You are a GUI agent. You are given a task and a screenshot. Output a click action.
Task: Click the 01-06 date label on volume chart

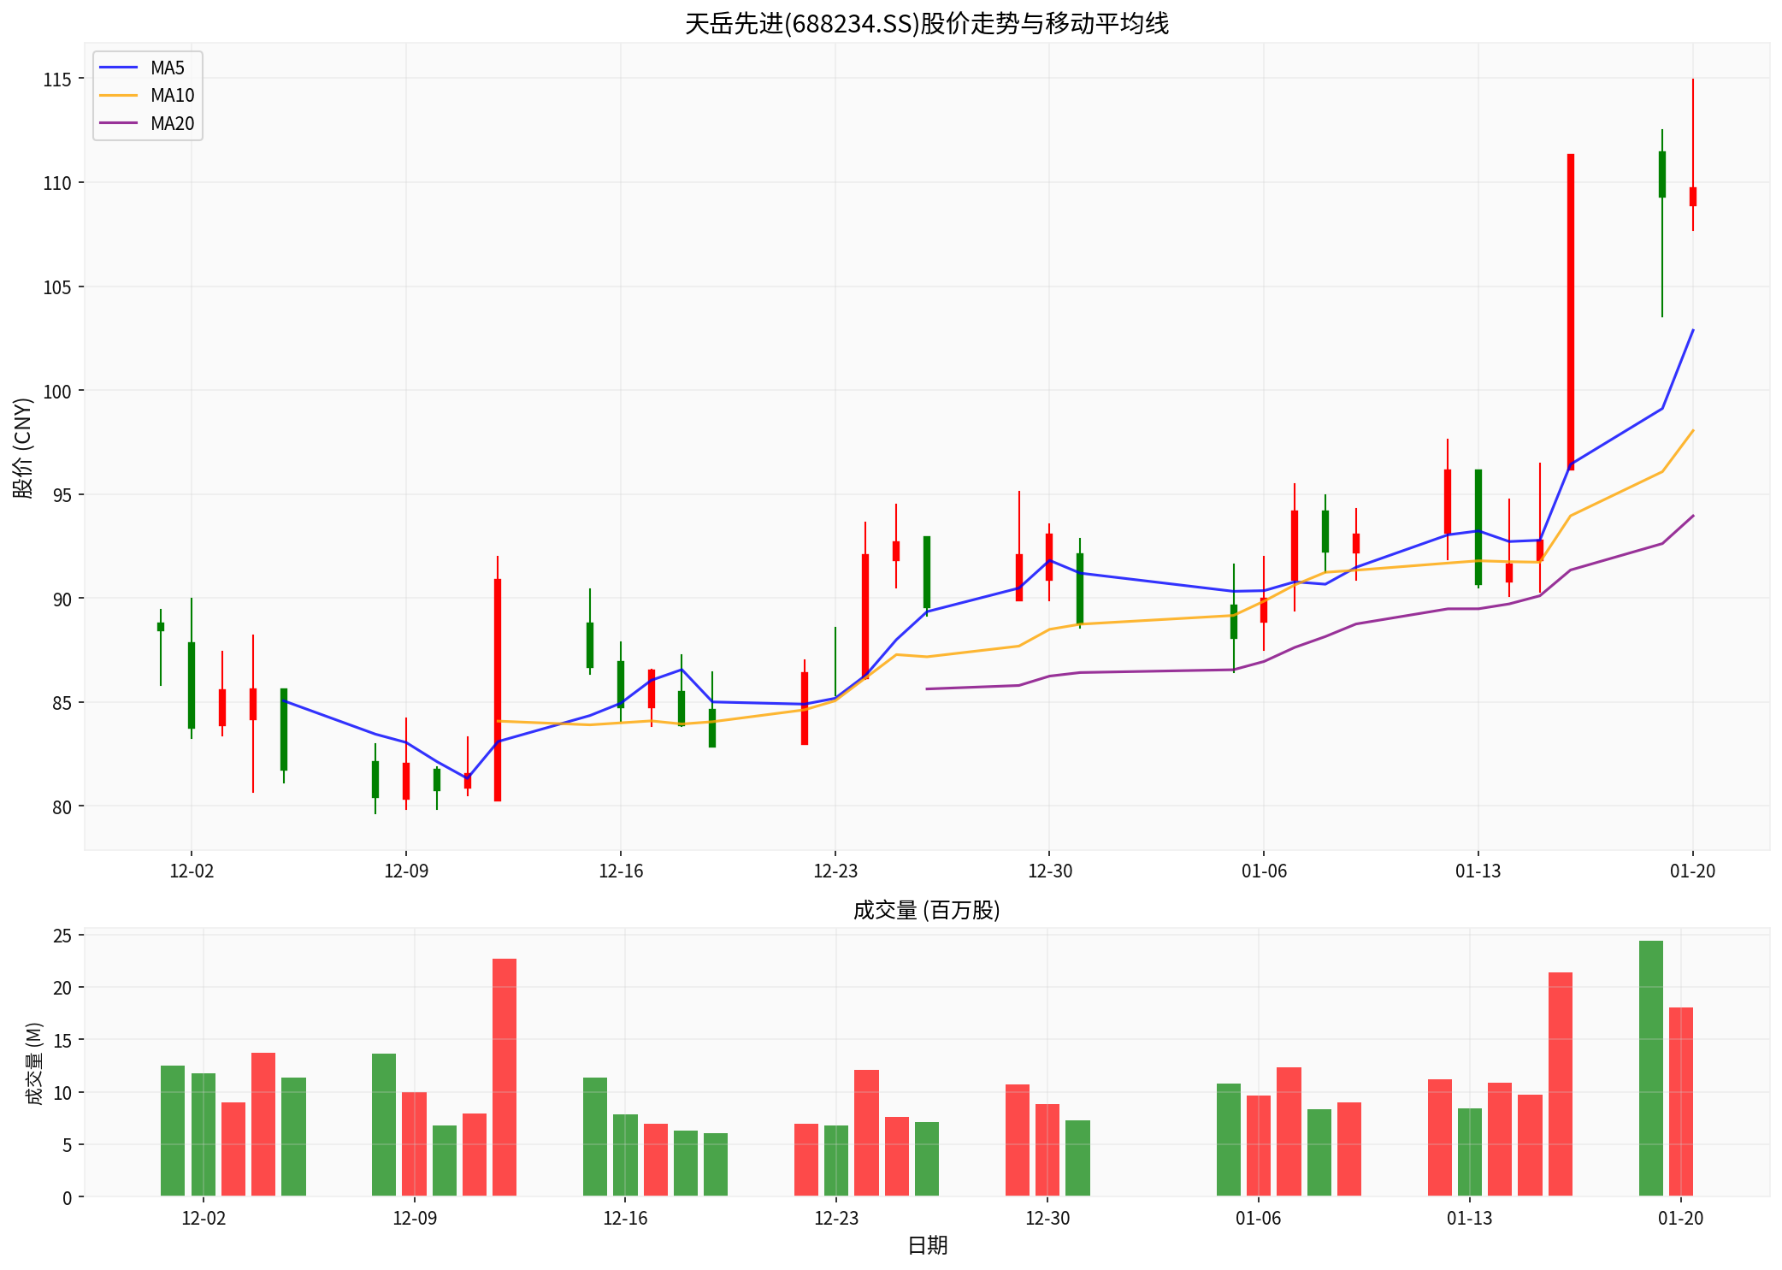point(1258,1219)
